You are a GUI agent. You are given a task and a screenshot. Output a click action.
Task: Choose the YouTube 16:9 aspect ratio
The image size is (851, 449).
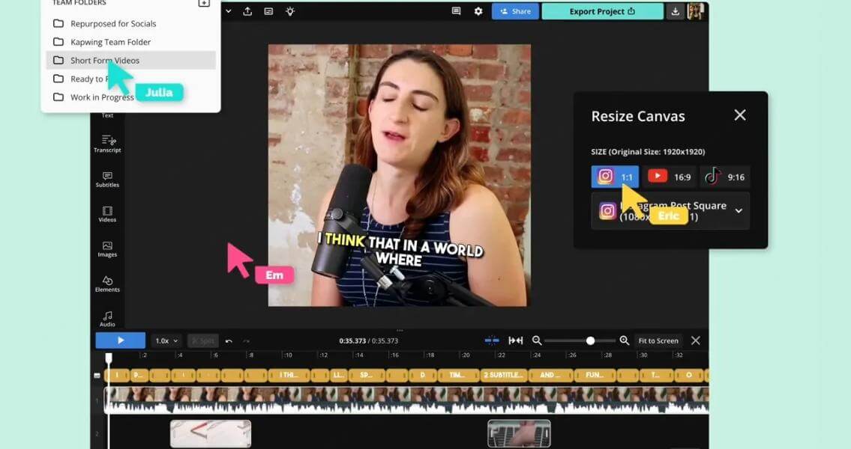670,177
